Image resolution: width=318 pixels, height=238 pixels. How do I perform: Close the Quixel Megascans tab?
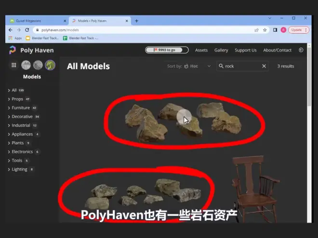click(x=65, y=21)
